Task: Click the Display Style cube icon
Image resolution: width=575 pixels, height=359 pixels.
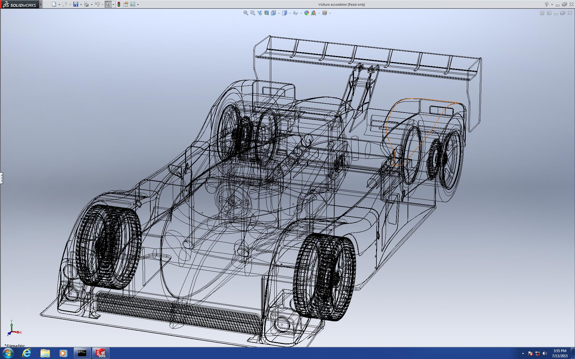Action: click(285, 13)
